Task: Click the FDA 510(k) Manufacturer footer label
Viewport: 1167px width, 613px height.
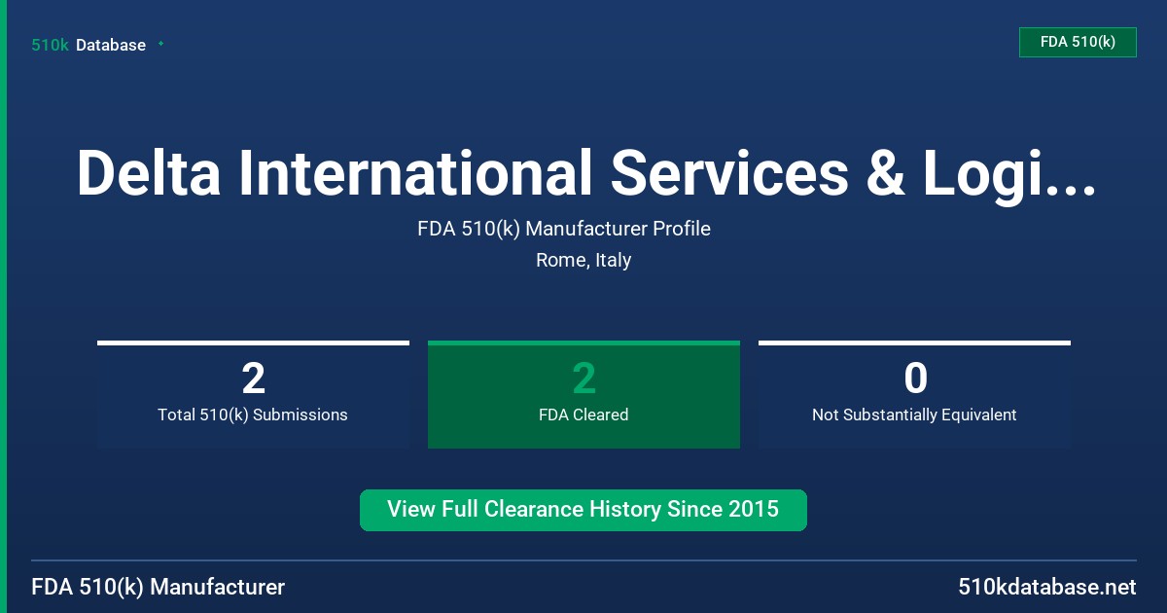Action: tap(159, 587)
